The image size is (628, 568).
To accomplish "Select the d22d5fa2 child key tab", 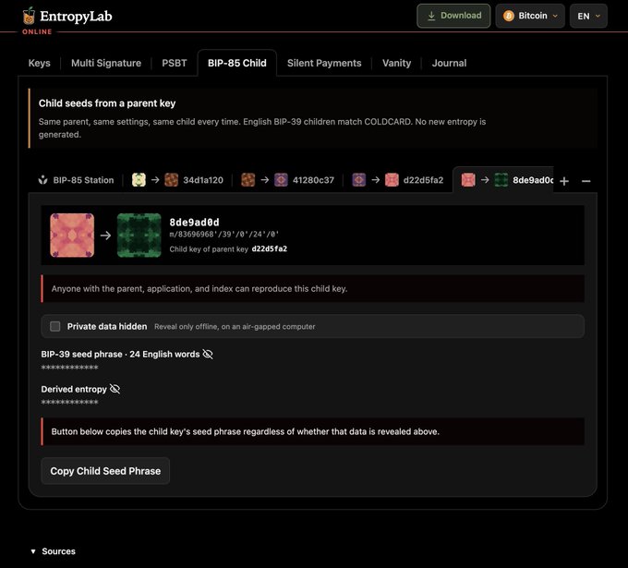I will [398, 180].
